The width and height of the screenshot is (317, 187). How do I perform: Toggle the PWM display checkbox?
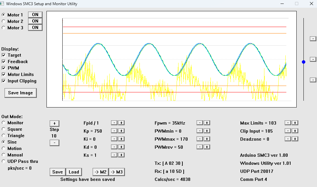4,68
